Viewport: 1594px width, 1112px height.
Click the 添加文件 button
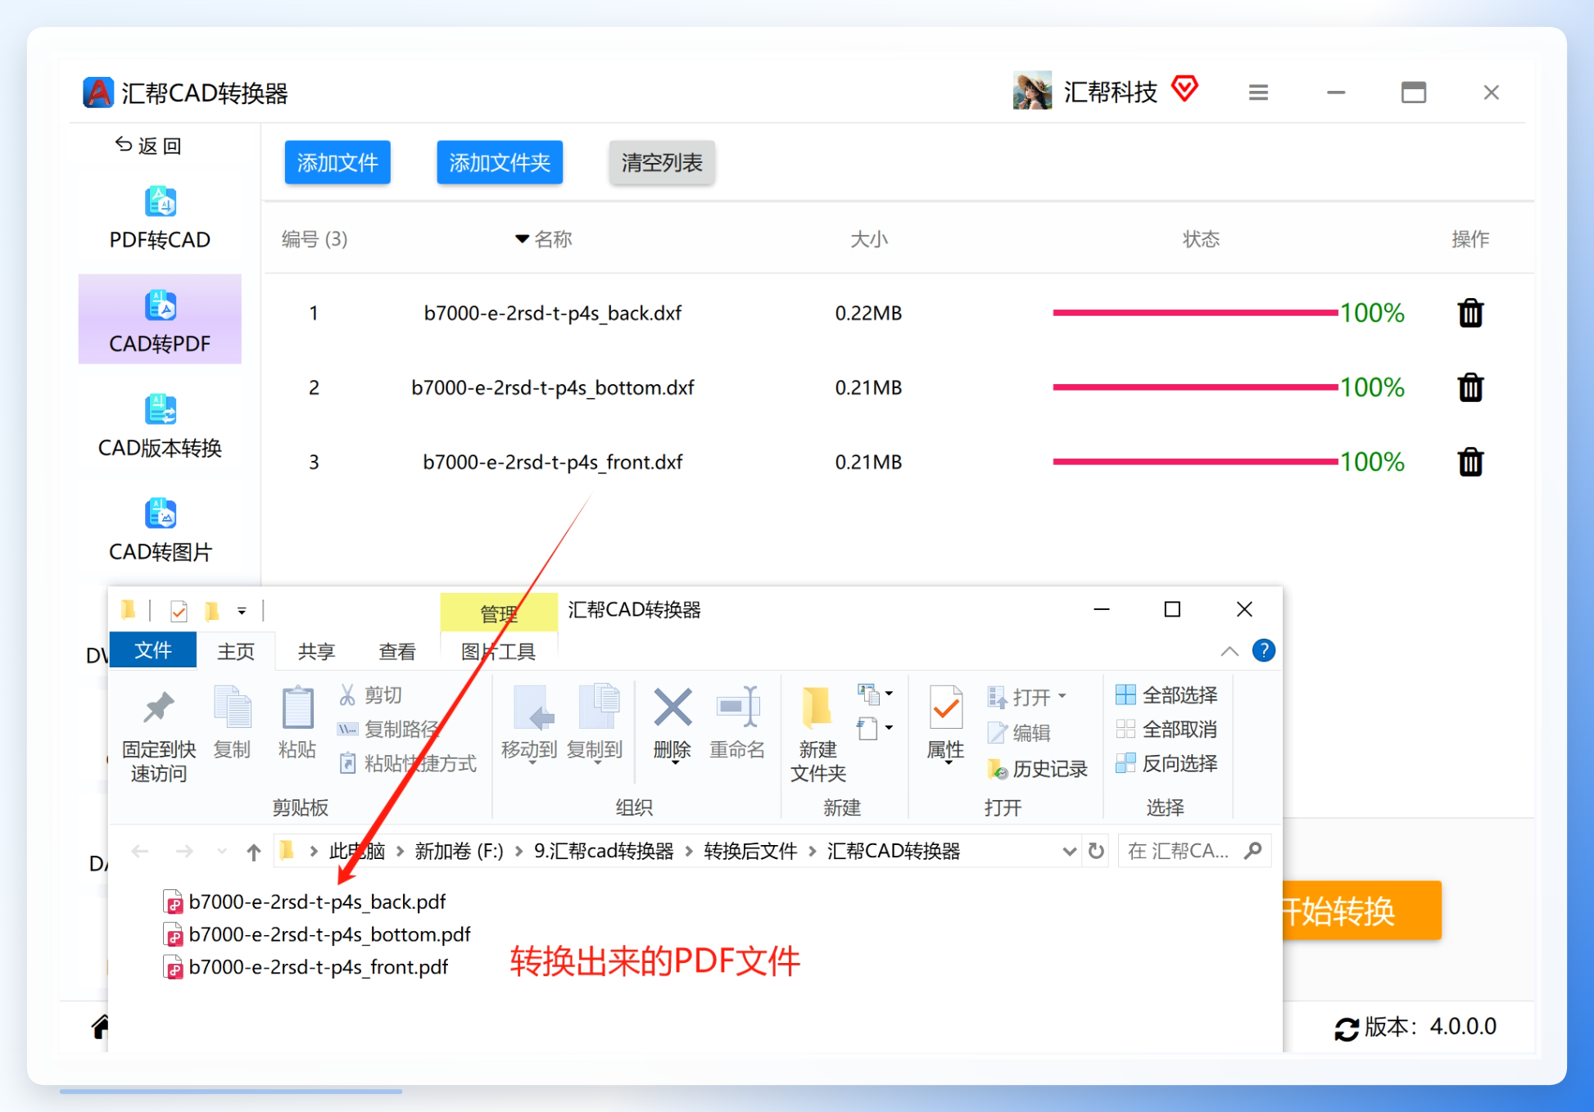(337, 162)
